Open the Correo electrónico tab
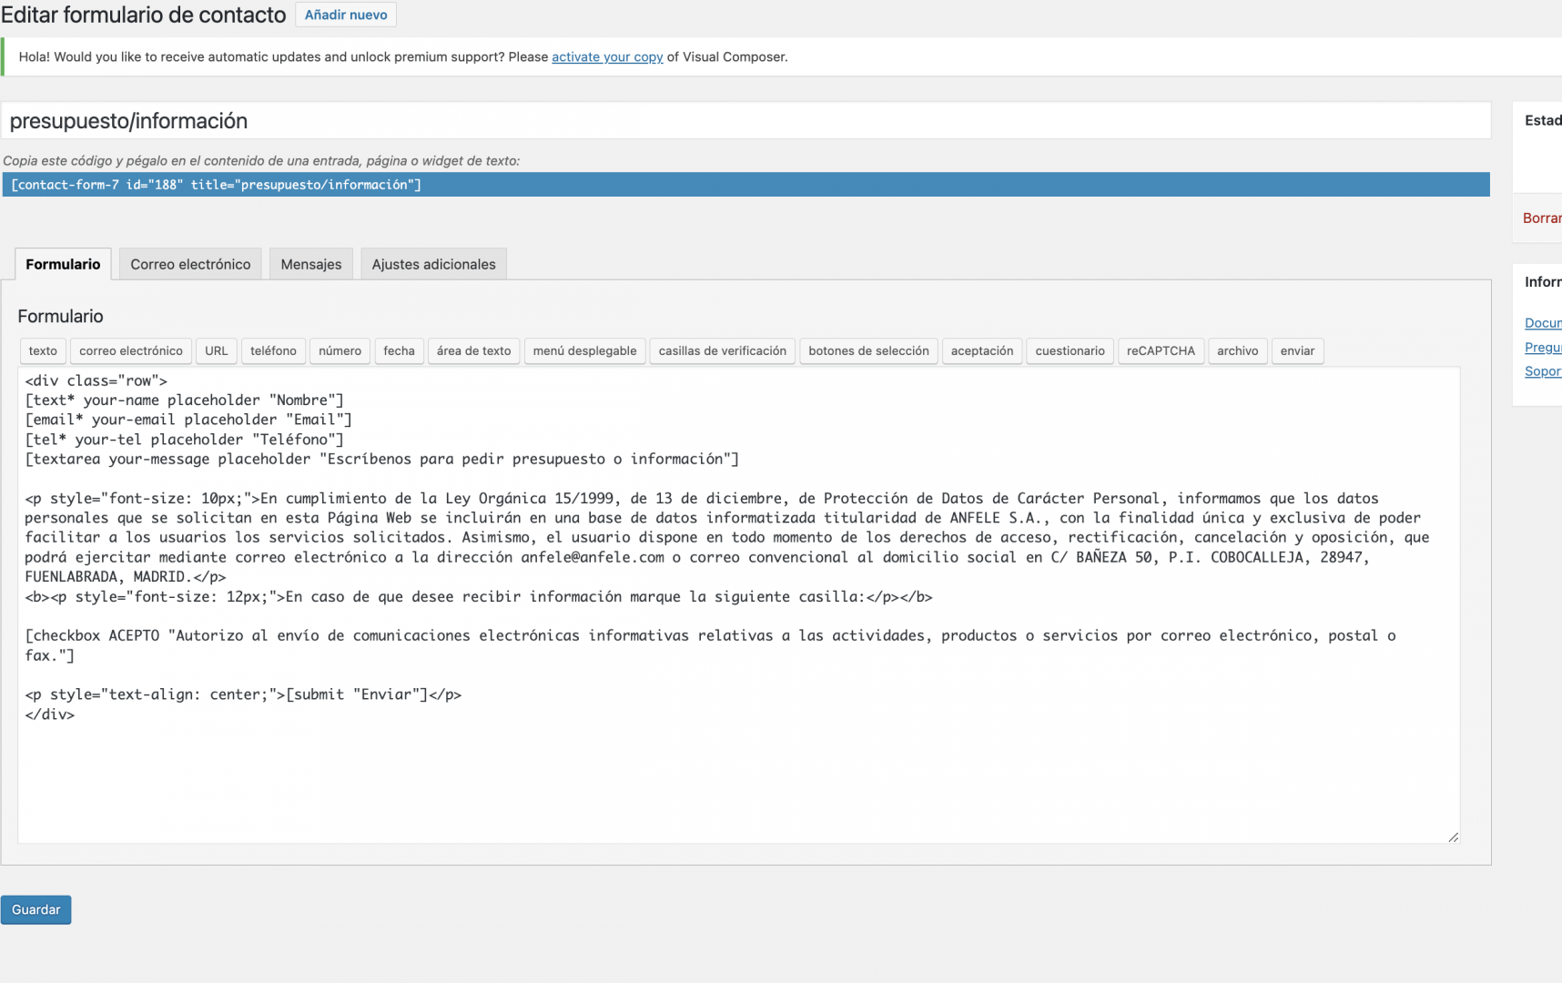This screenshot has height=983, width=1562. pyautogui.click(x=190, y=264)
